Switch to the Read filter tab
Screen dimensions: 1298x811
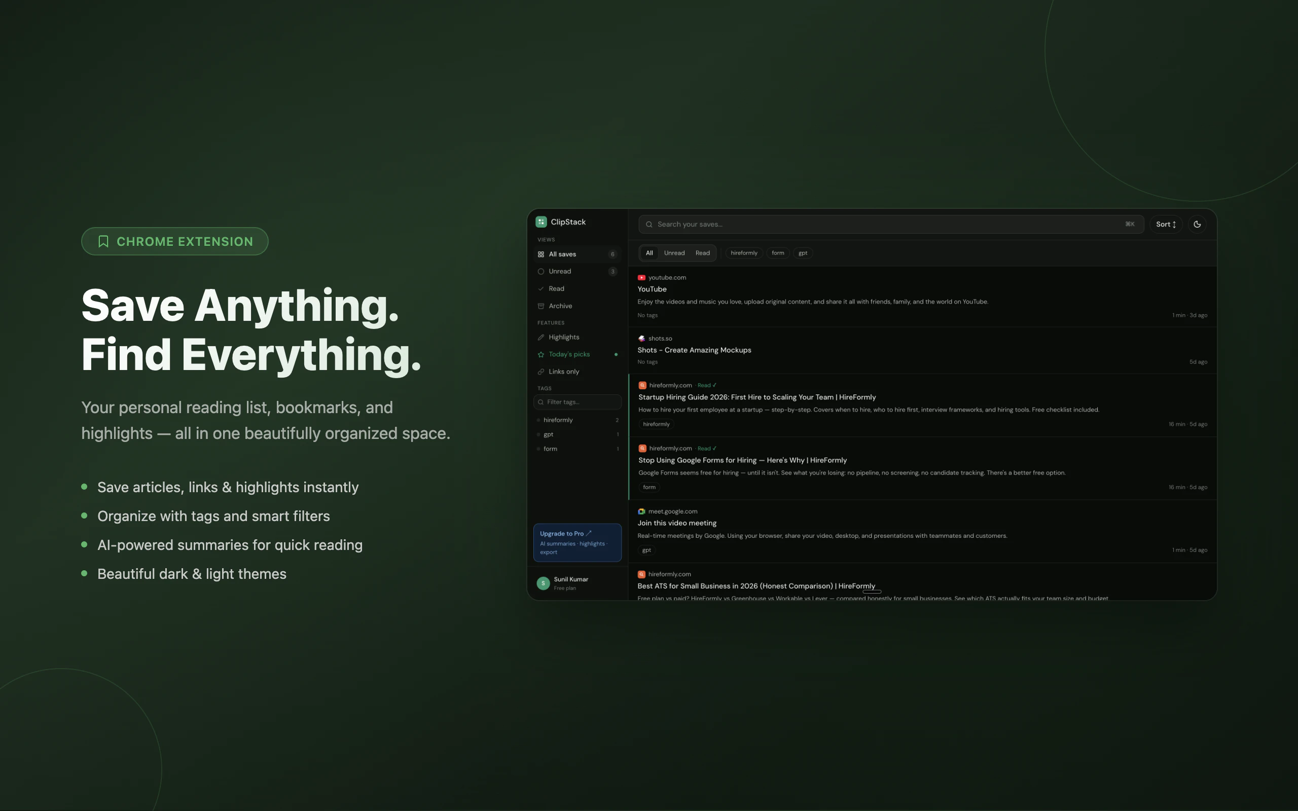point(703,252)
